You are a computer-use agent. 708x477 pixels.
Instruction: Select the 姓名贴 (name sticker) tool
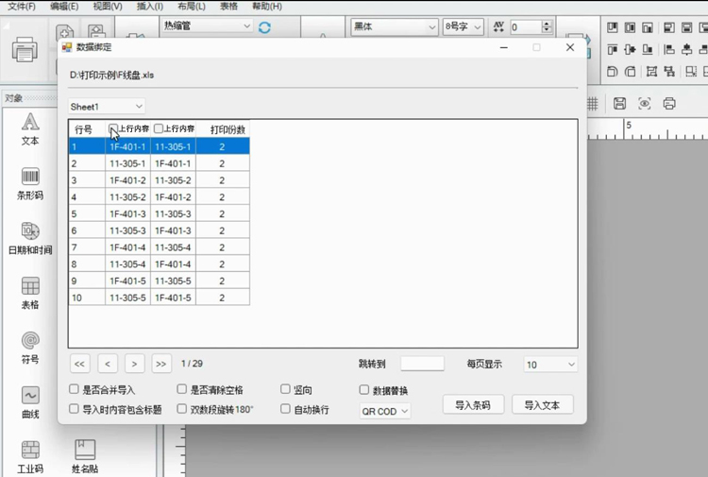click(x=85, y=457)
